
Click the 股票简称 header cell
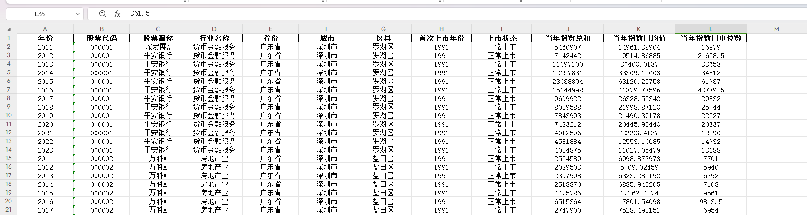158,38
